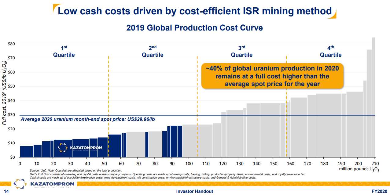Click the yellow bracket left of the title

click(55, 10)
